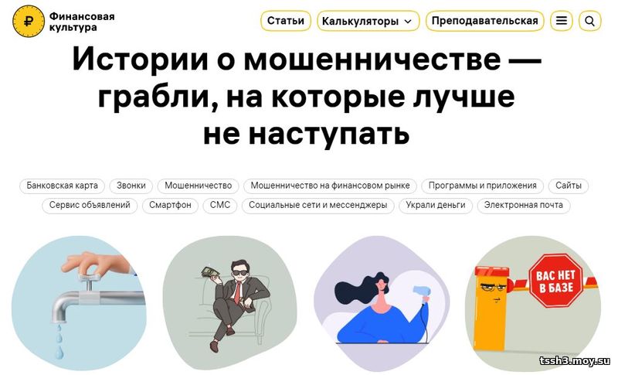
Task: Open the hamburger menu icon
Action: pos(562,21)
